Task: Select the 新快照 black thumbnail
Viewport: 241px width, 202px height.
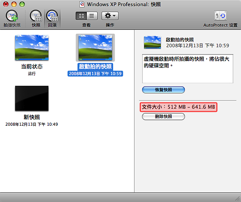Action: point(32,99)
